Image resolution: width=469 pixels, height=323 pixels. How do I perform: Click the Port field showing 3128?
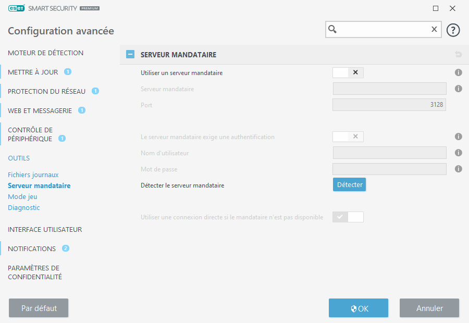pos(389,105)
